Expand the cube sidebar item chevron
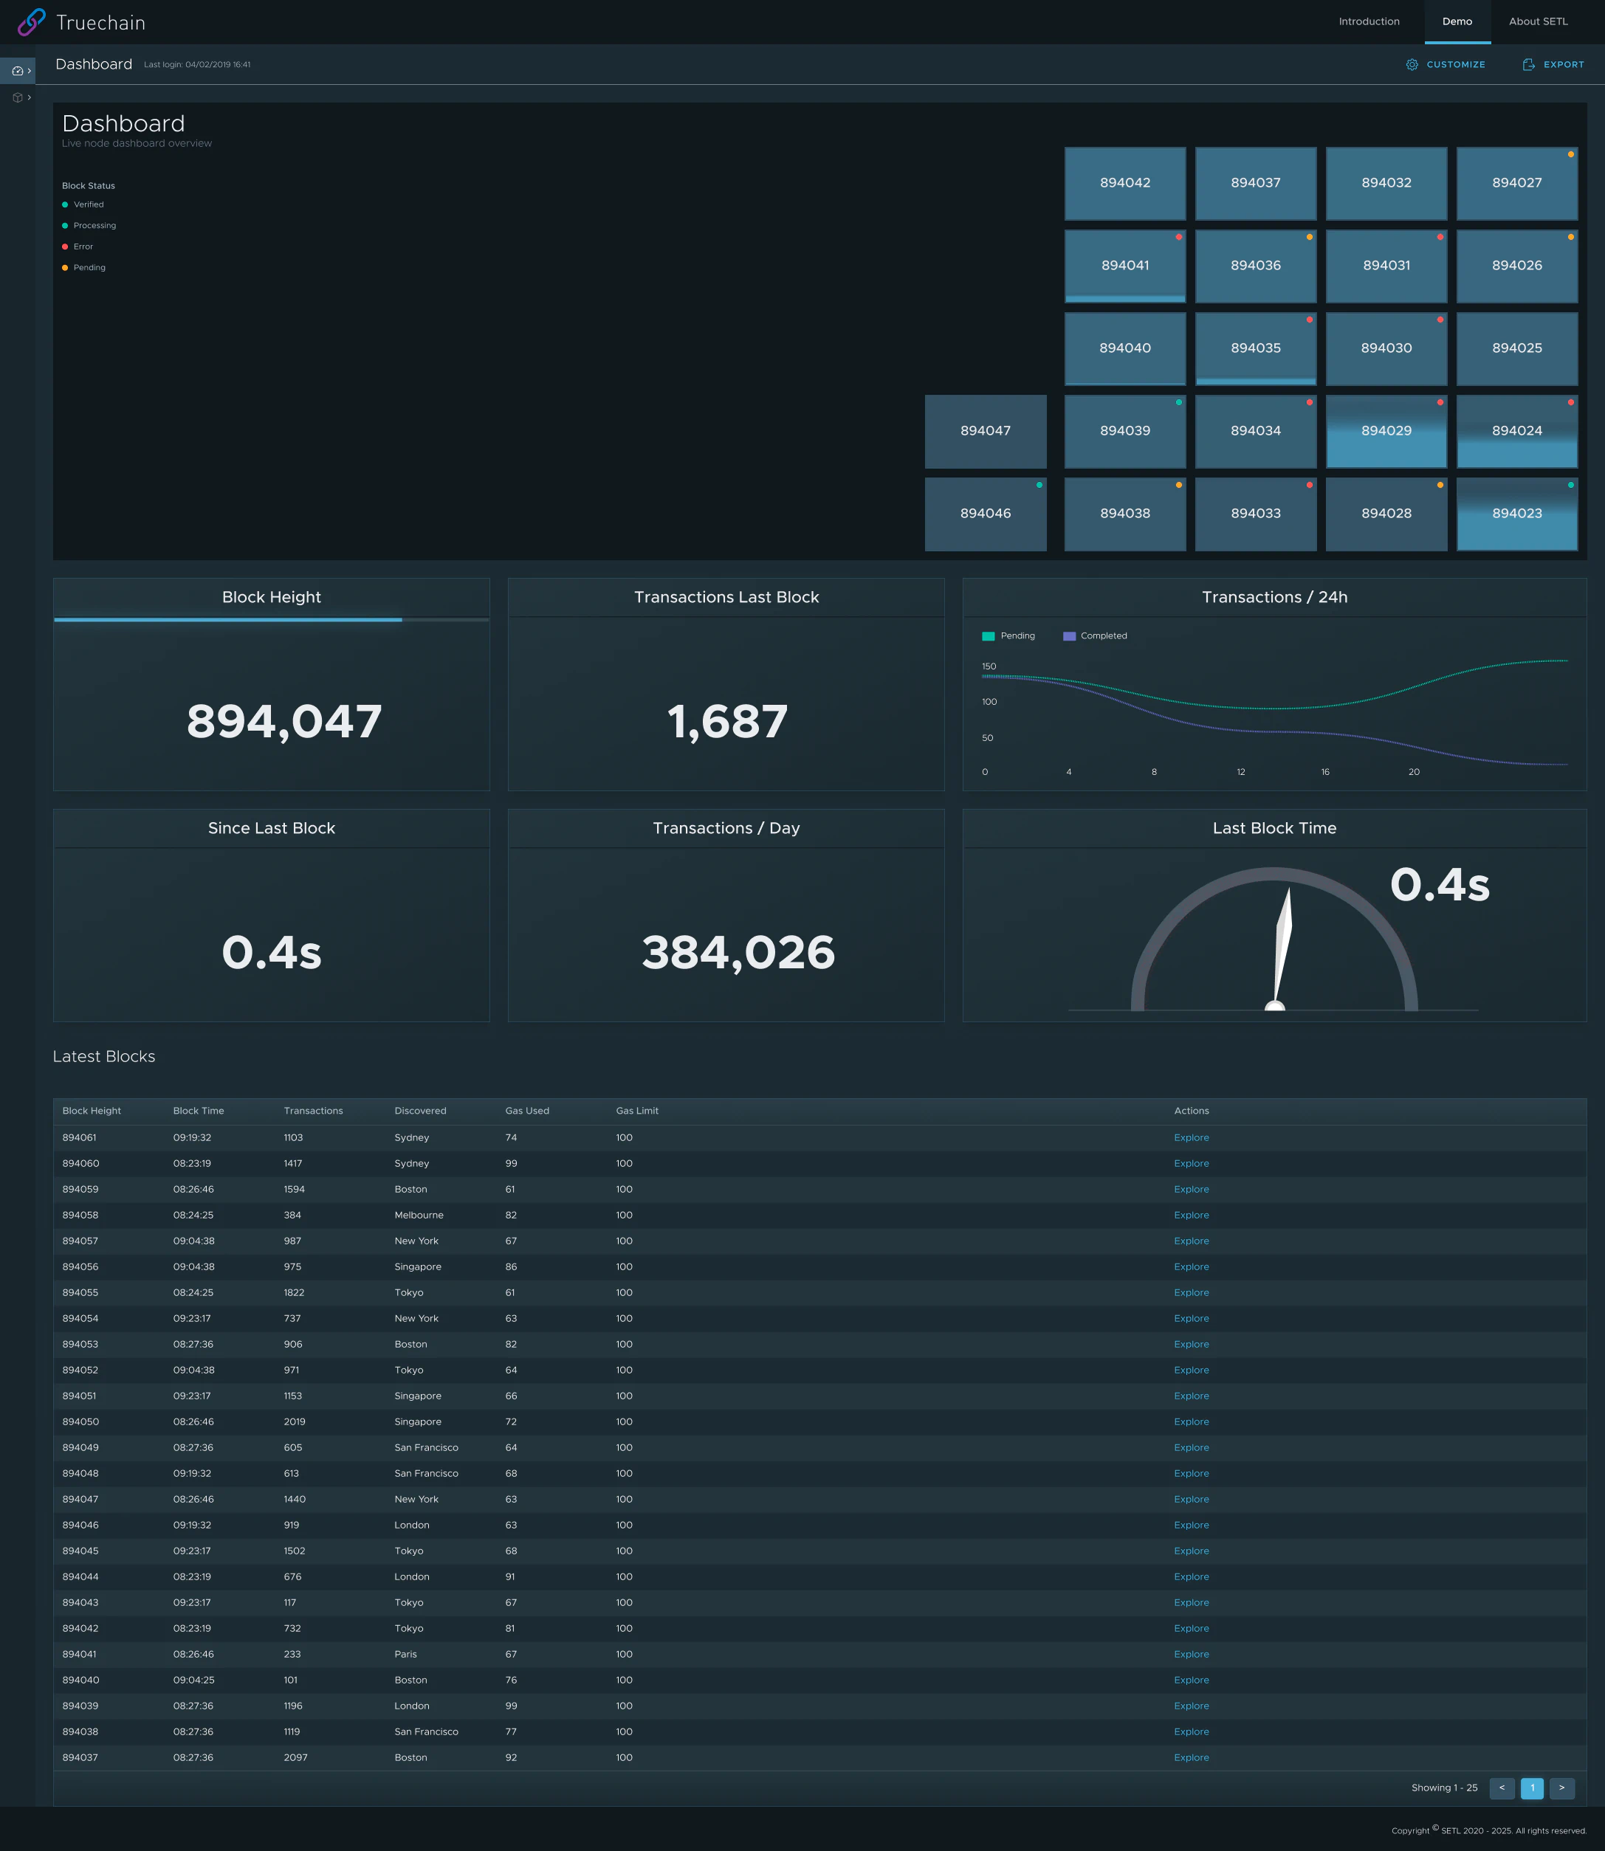The image size is (1605, 1851). pyautogui.click(x=30, y=97)
